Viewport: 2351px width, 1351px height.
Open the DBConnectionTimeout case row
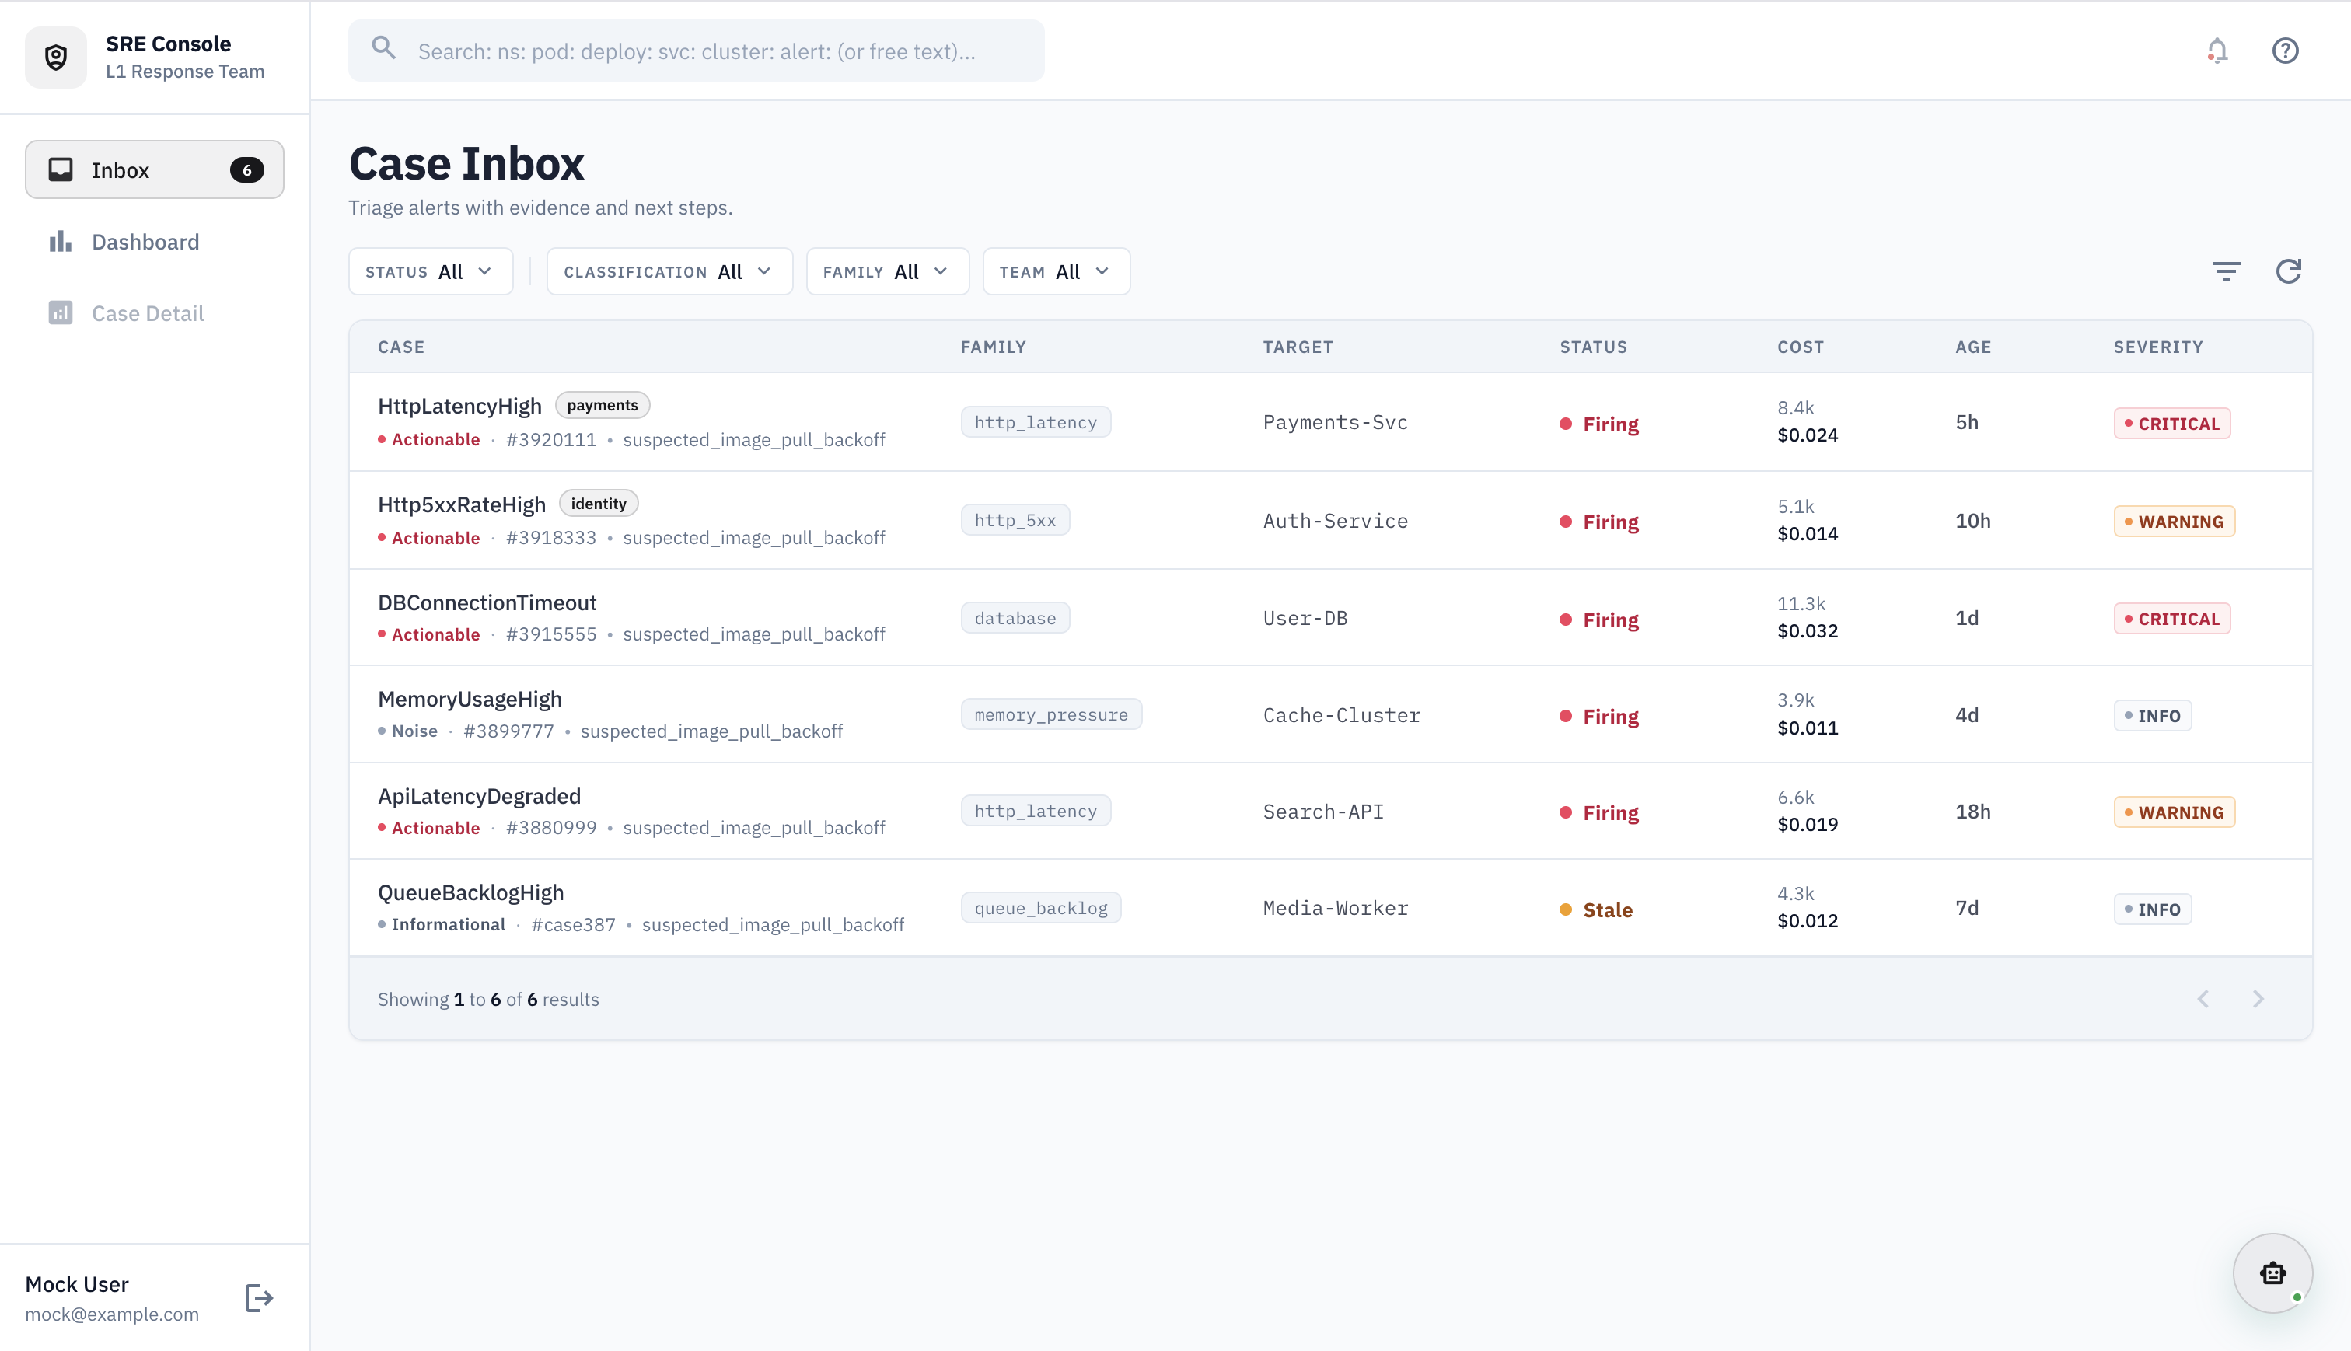click(486, 603)
